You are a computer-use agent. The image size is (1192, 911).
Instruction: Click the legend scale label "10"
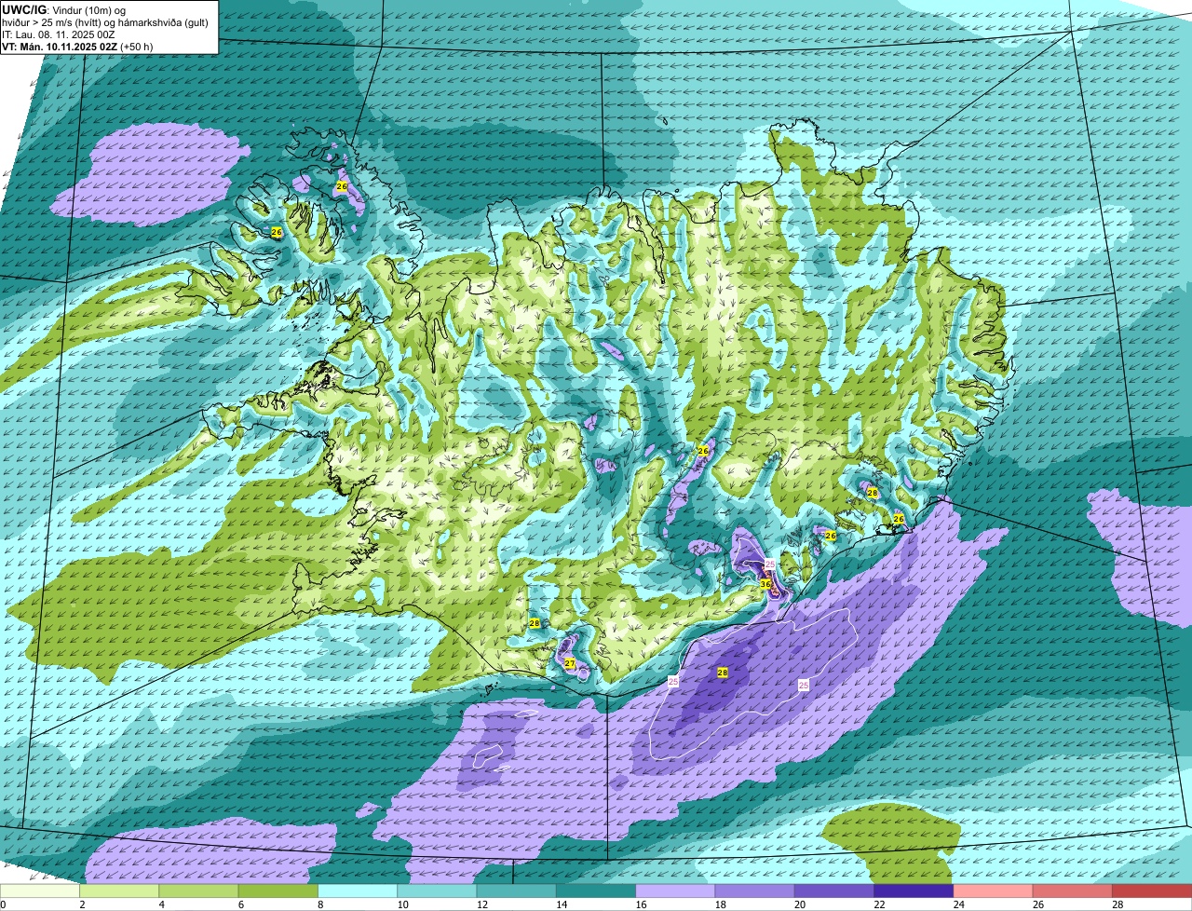[401, 904]
